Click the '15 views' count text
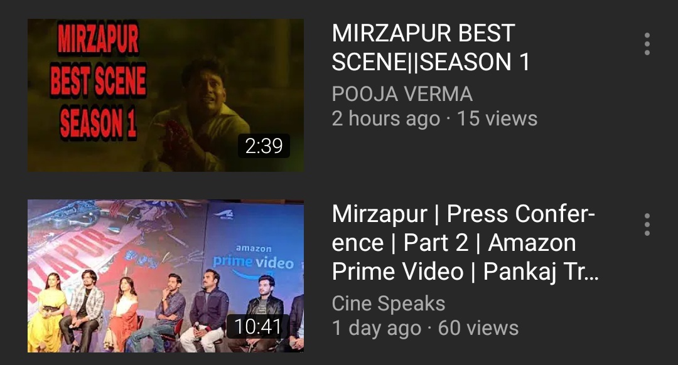 [497, 119]
